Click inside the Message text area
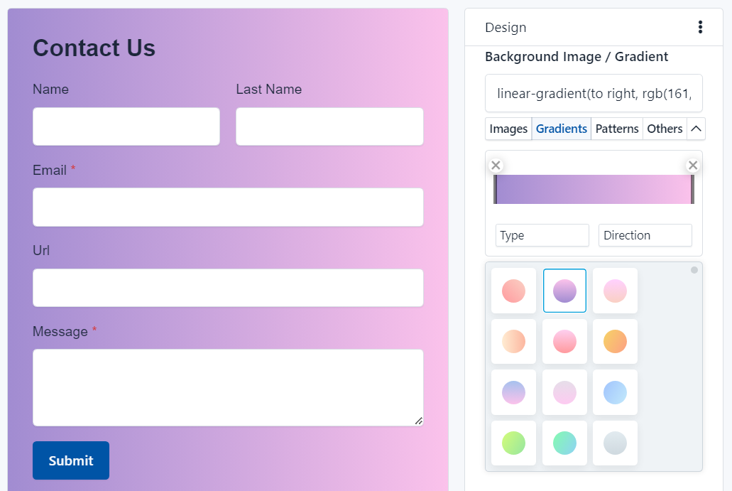This screenshot has width=732, height=491. (228, 387)
